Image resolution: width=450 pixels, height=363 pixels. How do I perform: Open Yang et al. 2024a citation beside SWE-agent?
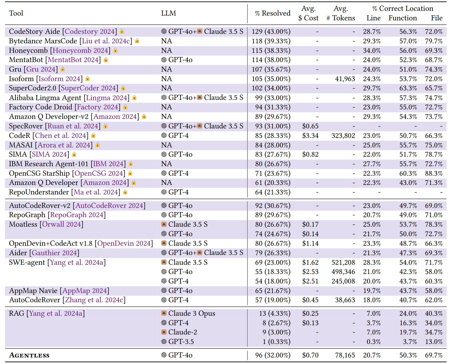pyautogui.click(x=77, y=262)
